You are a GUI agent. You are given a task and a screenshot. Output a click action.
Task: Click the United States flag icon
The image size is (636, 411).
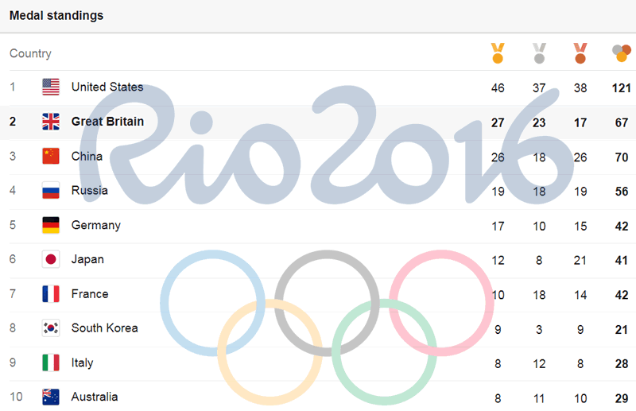pos(51,87)
